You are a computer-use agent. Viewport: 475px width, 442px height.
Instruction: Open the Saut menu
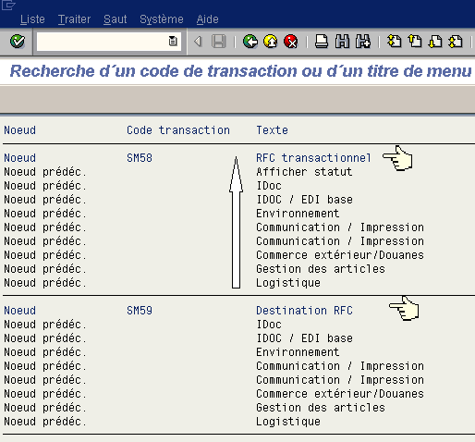point(116,19)
